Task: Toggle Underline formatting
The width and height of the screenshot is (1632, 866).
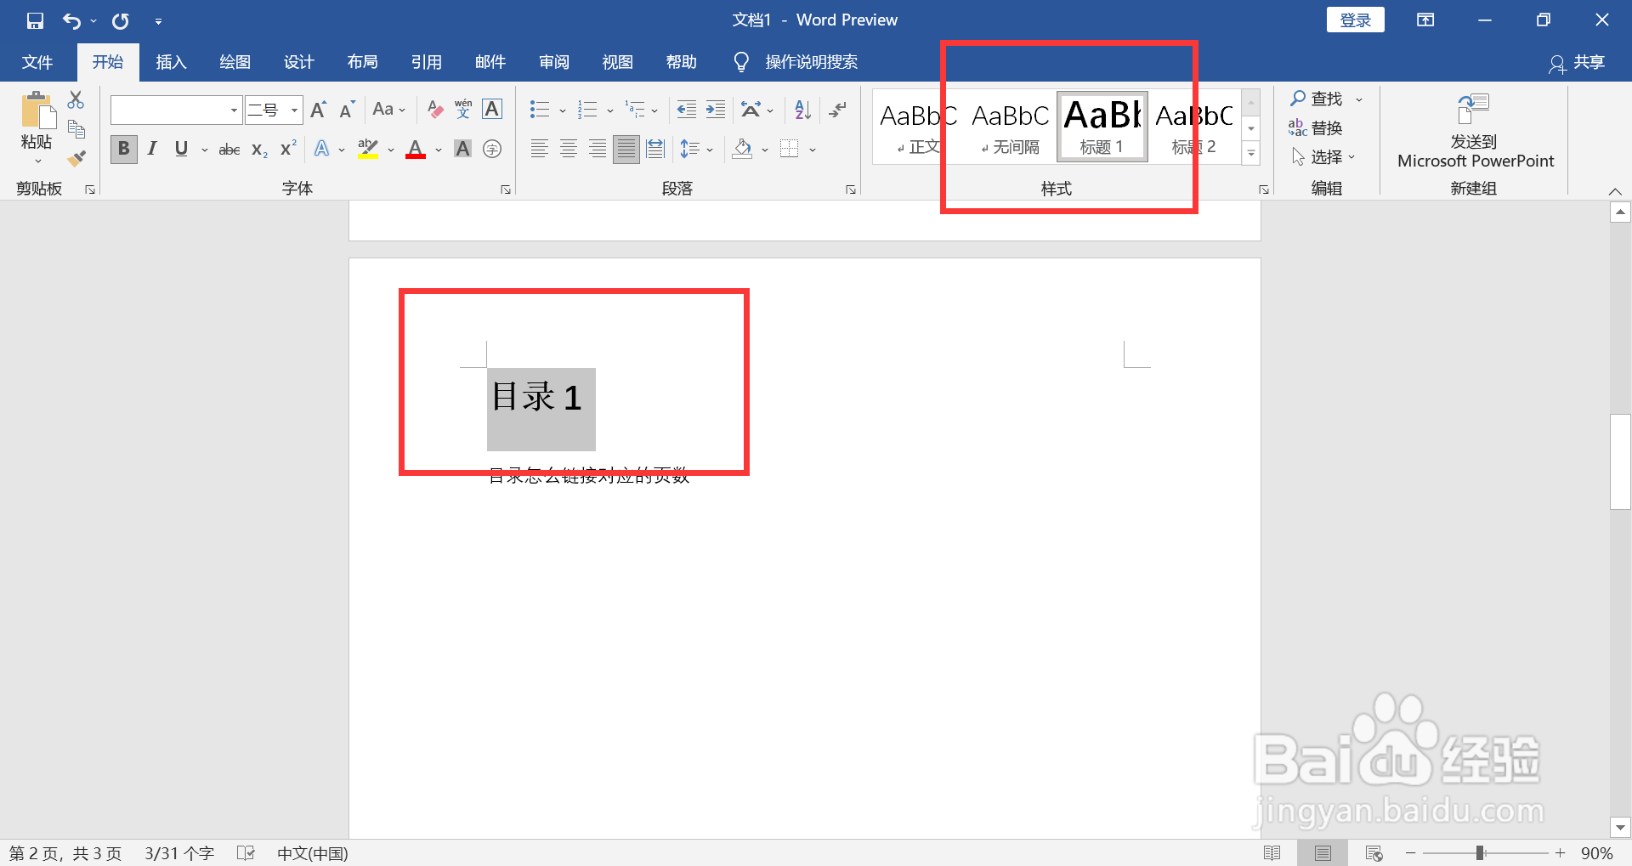Action: coord(181,150)
